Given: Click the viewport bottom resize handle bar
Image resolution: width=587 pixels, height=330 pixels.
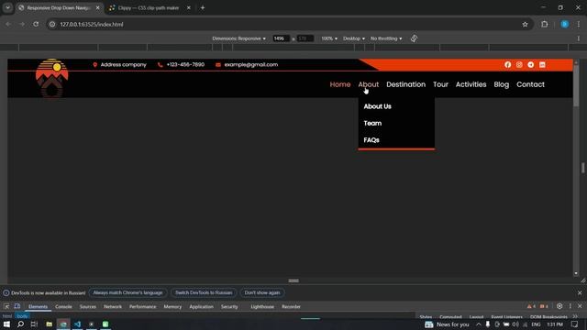Looking at the screenshot, I should pyautogui.click(x=293, y=280).
